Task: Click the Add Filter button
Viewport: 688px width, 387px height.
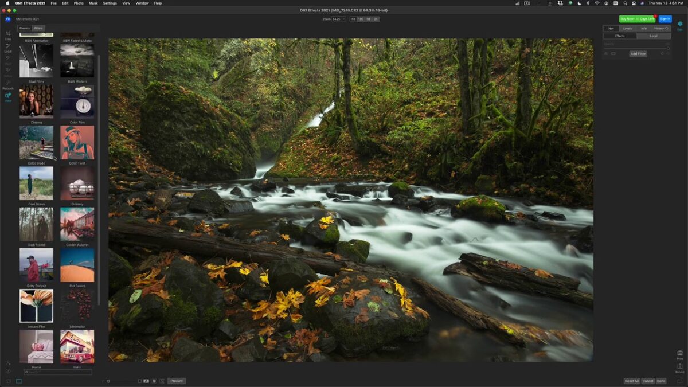Action: point(638,53)
